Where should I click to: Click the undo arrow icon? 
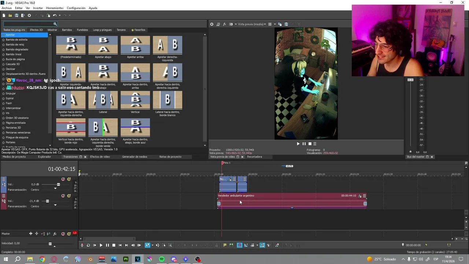pyautogui.click(x=55, y=15)
